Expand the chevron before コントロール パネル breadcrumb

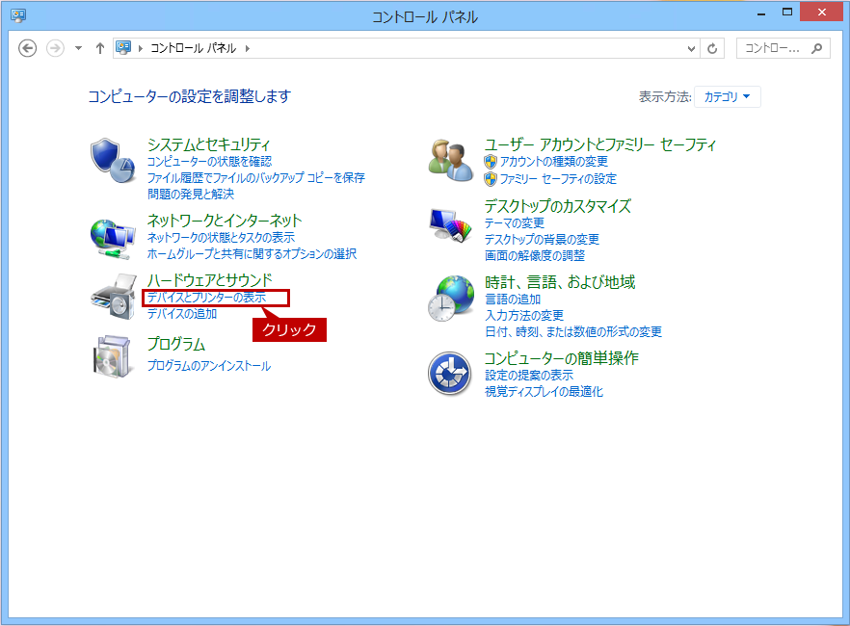[x=141, y=48]
